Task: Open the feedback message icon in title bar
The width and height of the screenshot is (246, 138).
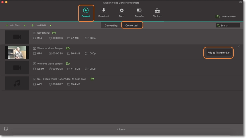Action: pyautogui.click(x=241, y=3)
